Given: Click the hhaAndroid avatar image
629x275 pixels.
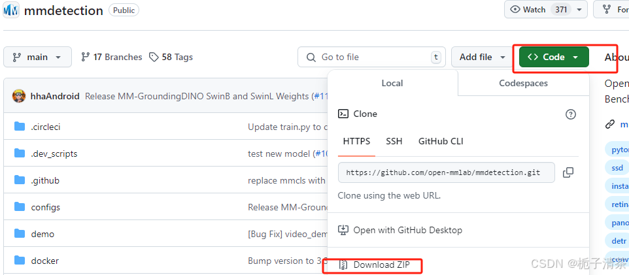Looking at the screenshot, I should 19,96.
